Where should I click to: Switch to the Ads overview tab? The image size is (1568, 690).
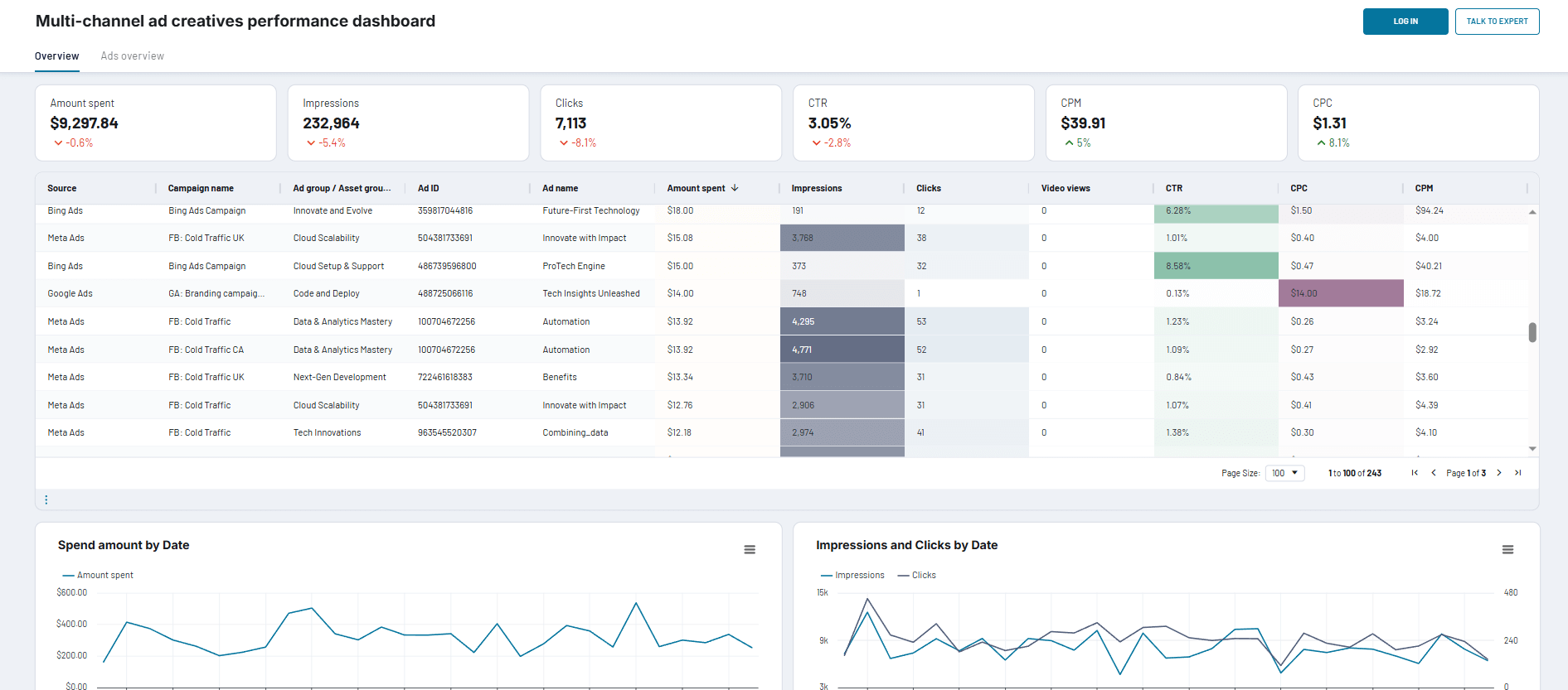click(x=133, y=56)
